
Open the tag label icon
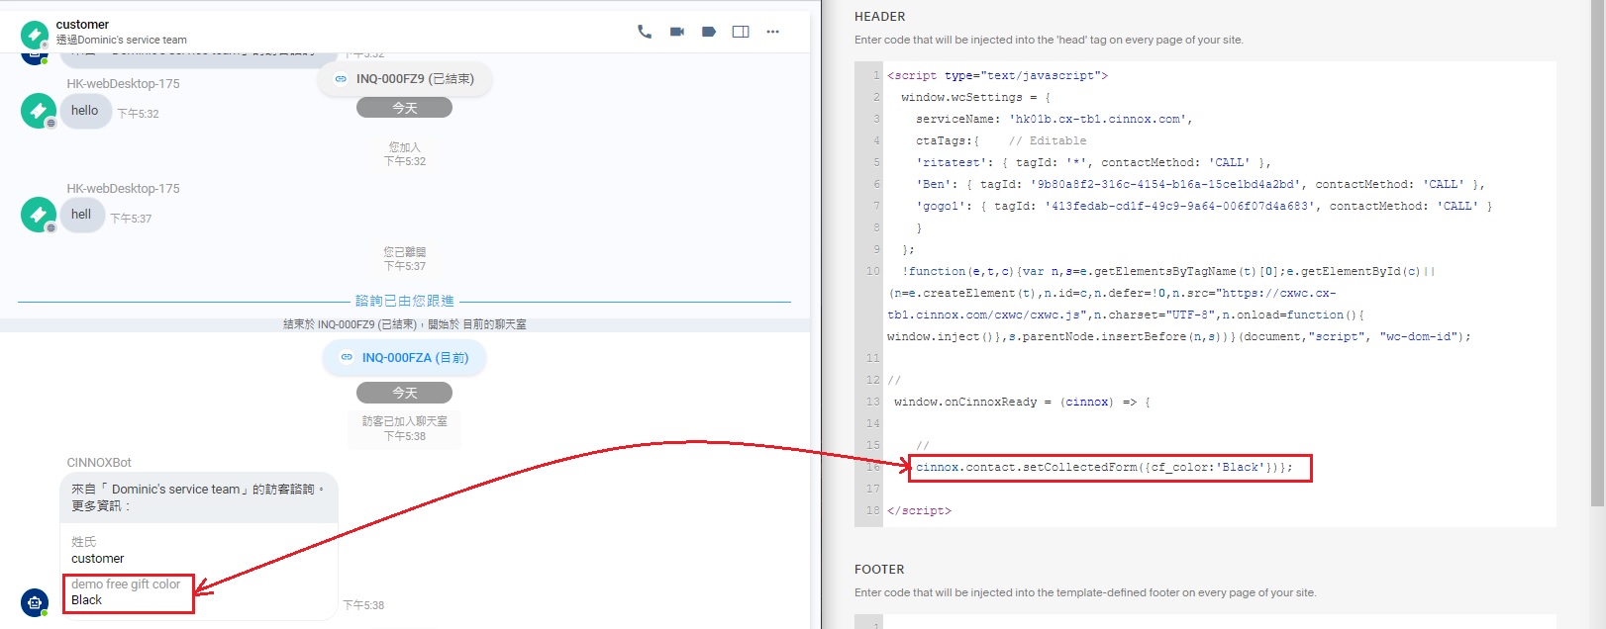coord(709,32)
